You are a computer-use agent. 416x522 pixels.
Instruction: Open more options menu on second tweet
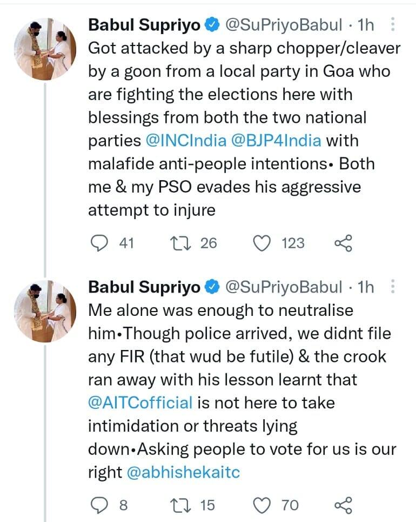point(393,286)
